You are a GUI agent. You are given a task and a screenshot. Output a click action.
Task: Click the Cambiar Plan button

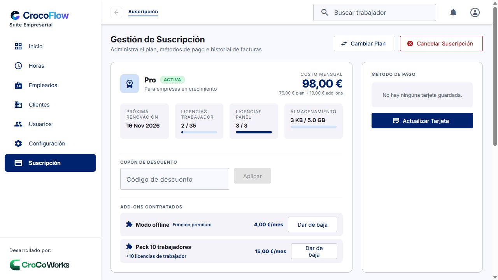(365, 44)
